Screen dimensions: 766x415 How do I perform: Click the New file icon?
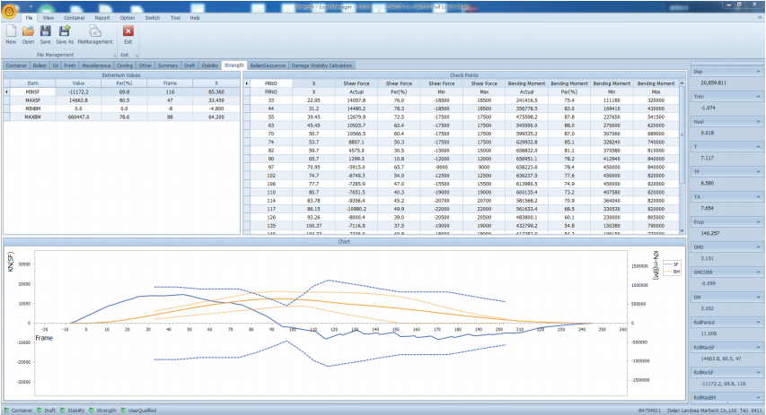(11, 32)
